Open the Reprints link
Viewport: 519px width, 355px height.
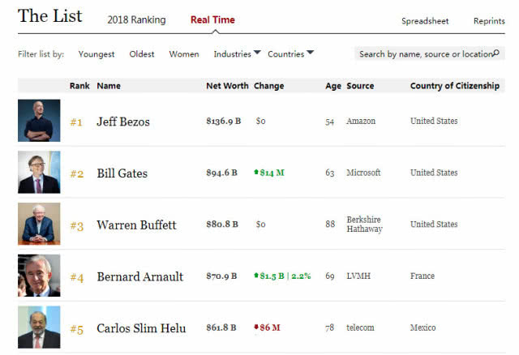click(x=489, y=21)
